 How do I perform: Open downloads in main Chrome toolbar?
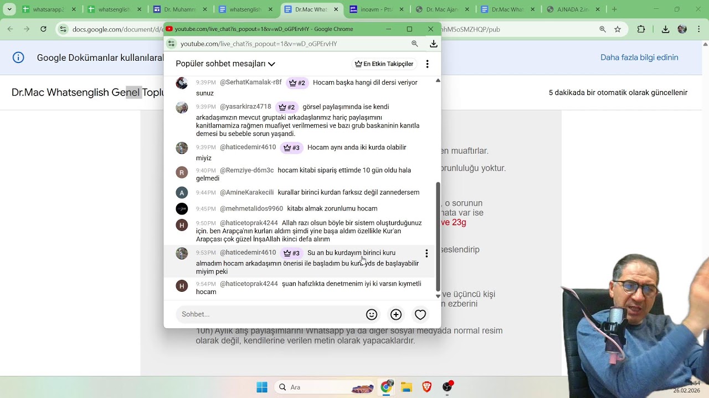click(x=666, y=29)
